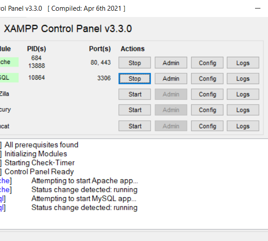Open Config for Tomcat
The image size is (268, 241).
point(207,126)
